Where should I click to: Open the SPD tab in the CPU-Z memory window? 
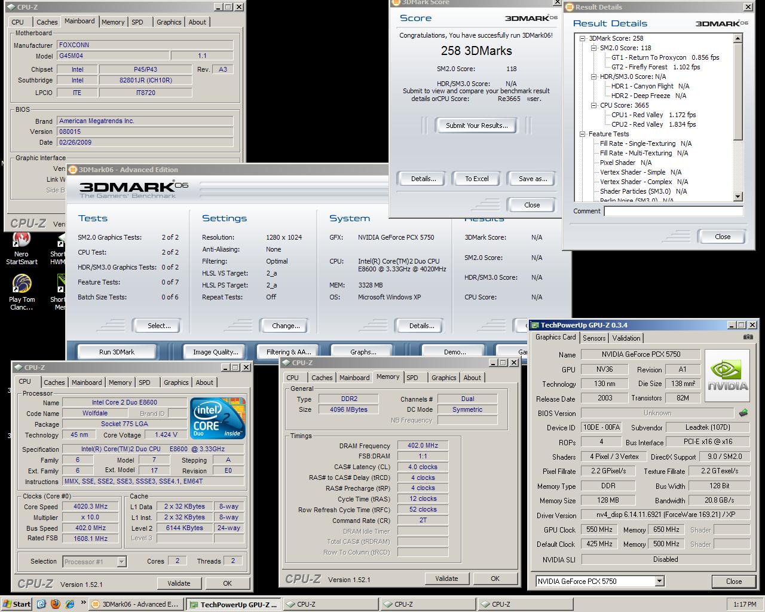tap(412, 378)
